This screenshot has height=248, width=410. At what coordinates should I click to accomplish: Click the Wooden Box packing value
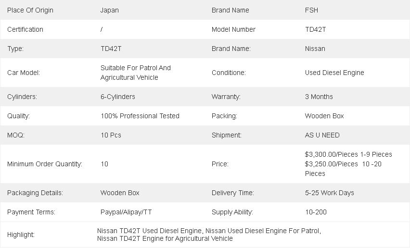click(x=324, y=116)
